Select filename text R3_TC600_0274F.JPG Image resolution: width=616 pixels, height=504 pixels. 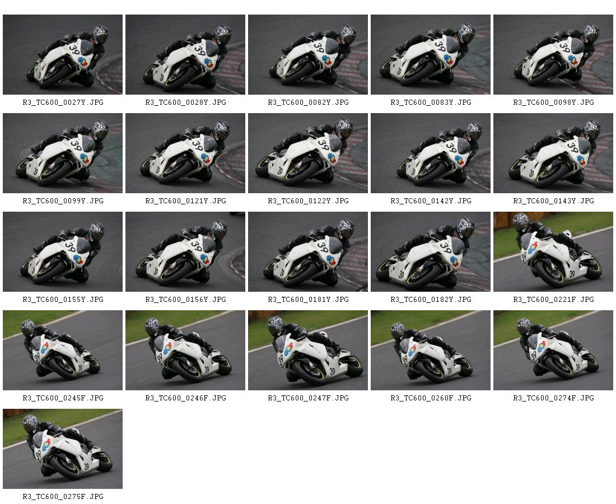553,398
